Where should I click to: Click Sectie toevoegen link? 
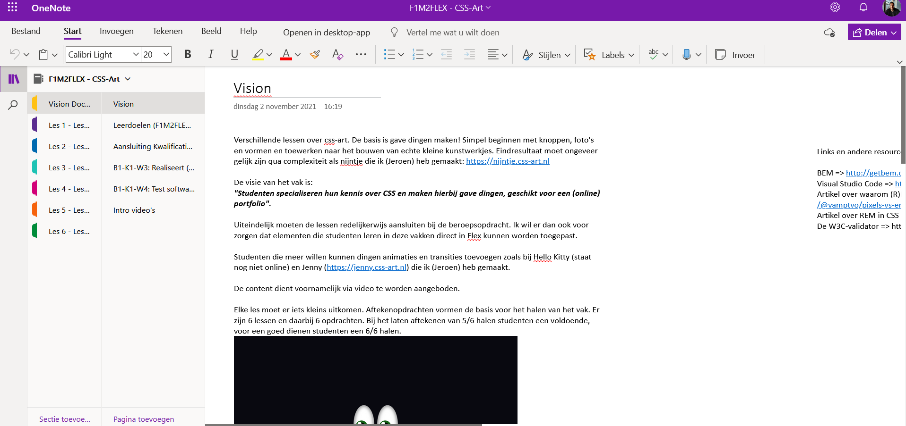[65, 419]
